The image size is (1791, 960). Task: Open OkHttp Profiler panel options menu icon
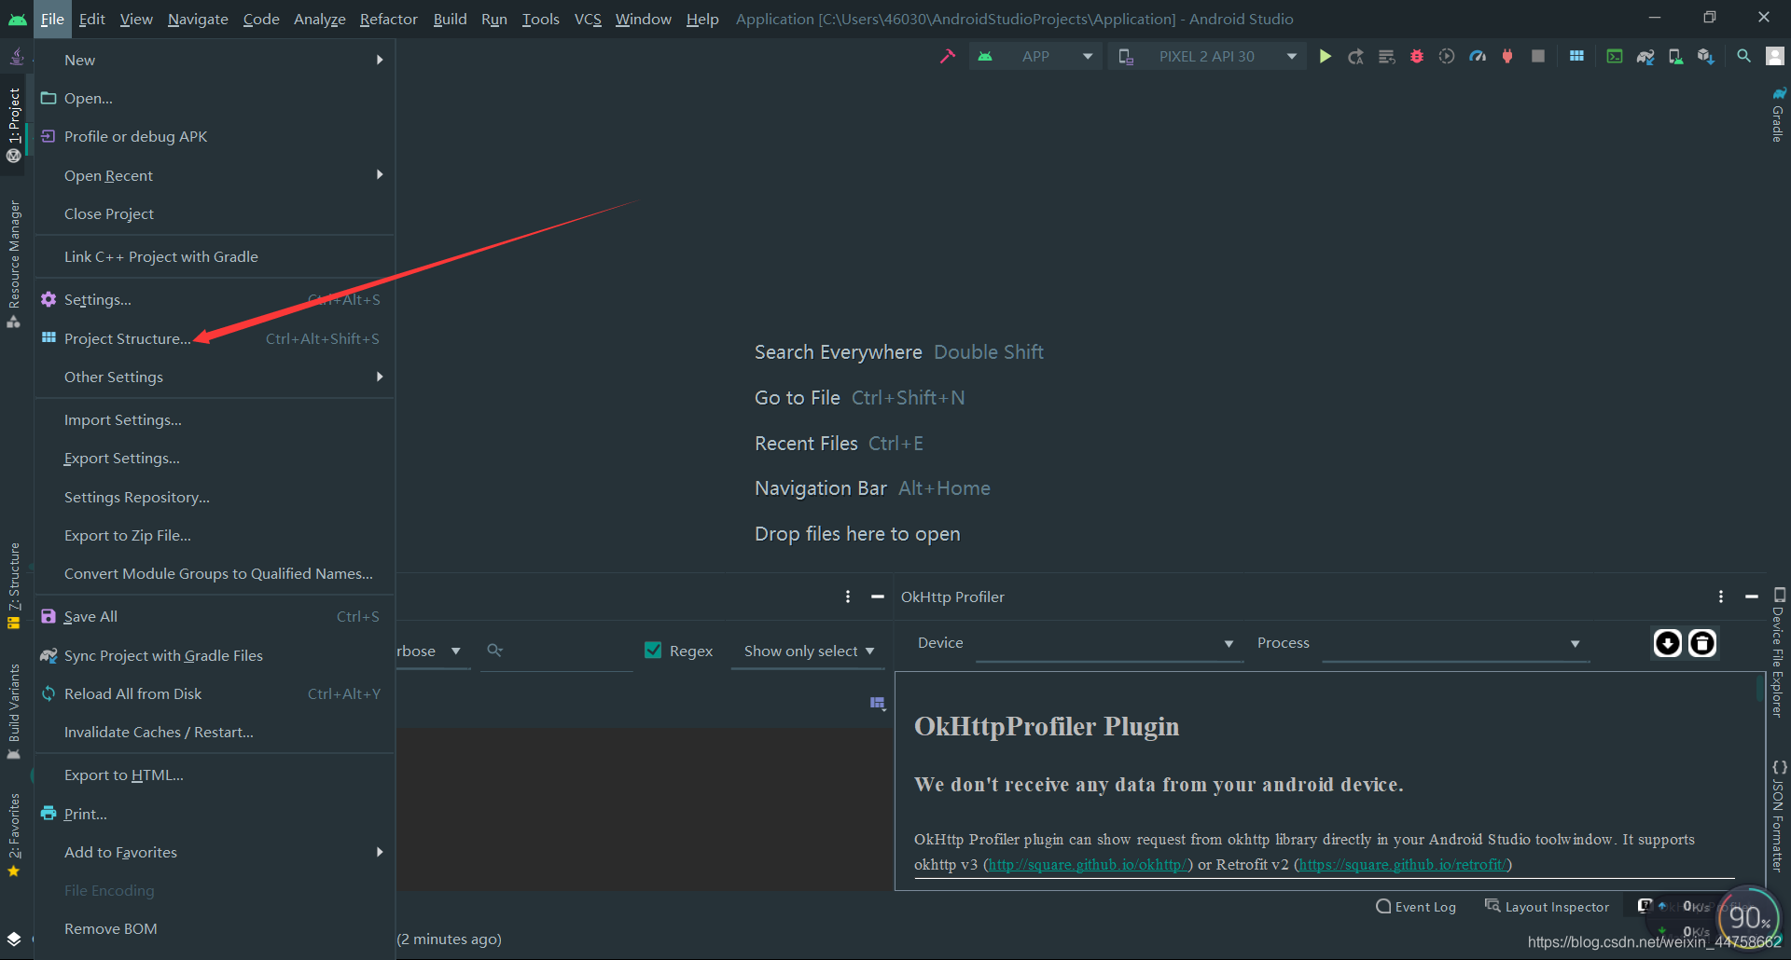(x=1721, y=597)
